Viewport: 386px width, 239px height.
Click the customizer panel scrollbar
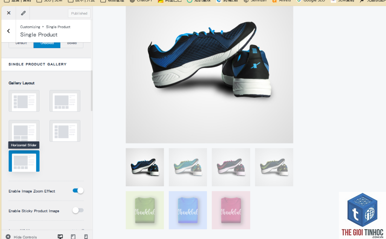click(92, 90)
